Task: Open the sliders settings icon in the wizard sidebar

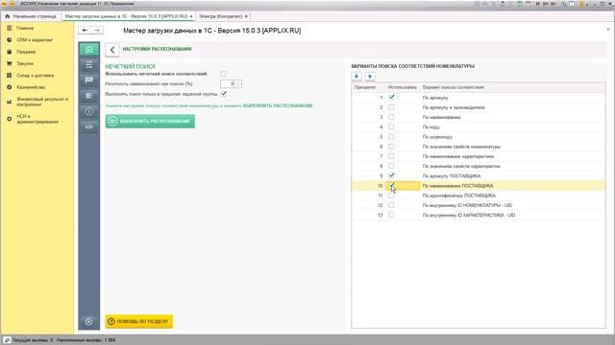Action: (x=89, y=64)
